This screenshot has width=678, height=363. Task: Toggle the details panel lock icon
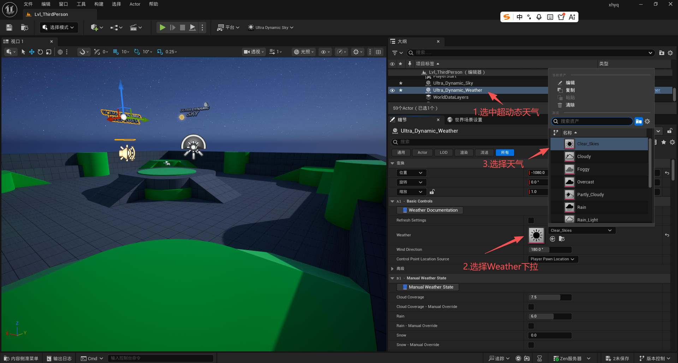tap(670, 131)
